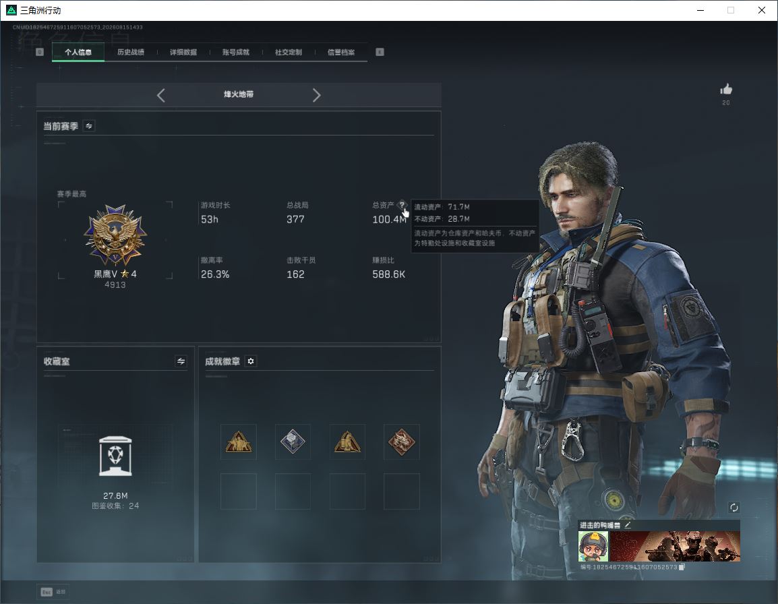Click the first empty badge slot in the second row
778x604 pixels.
238,491
